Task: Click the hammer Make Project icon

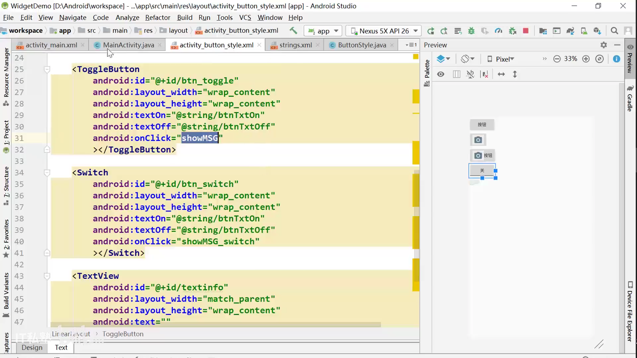Action: click(293, 30)
